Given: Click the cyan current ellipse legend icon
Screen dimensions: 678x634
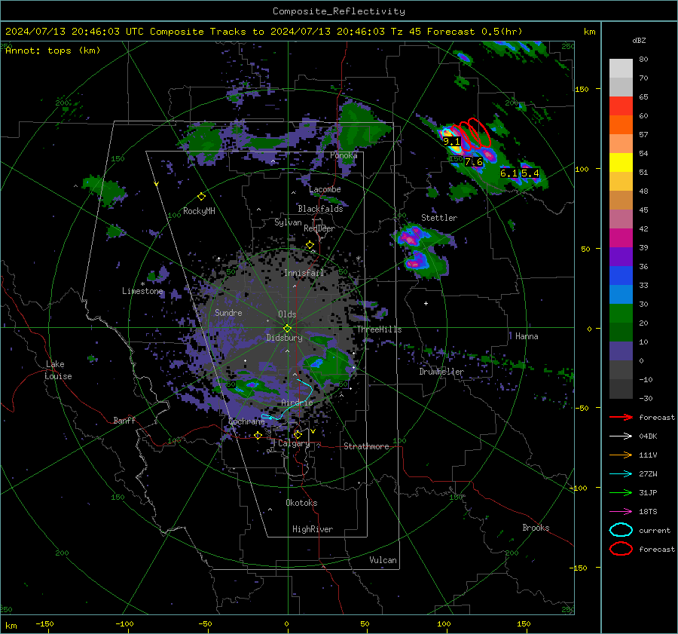Looking at the screenshot, I should click(x=621, y=530).
